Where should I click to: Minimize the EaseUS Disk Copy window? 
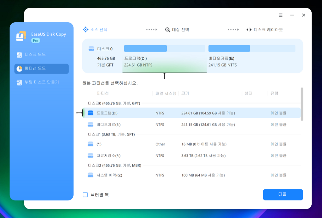tap(292, 15)
